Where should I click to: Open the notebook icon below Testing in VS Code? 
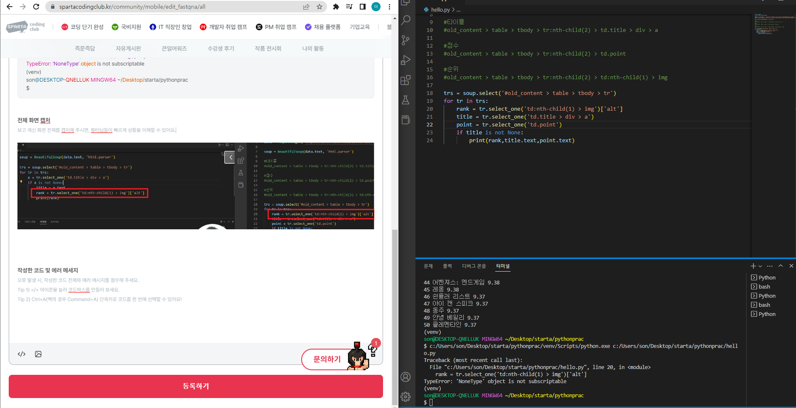tap(406, 120)
